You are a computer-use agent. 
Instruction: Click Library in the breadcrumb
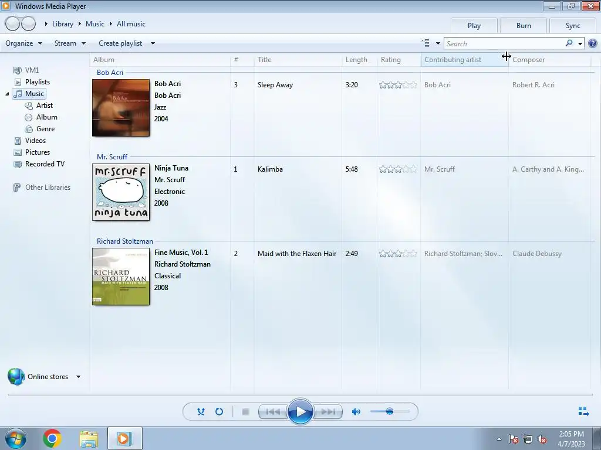pos(62,23)
